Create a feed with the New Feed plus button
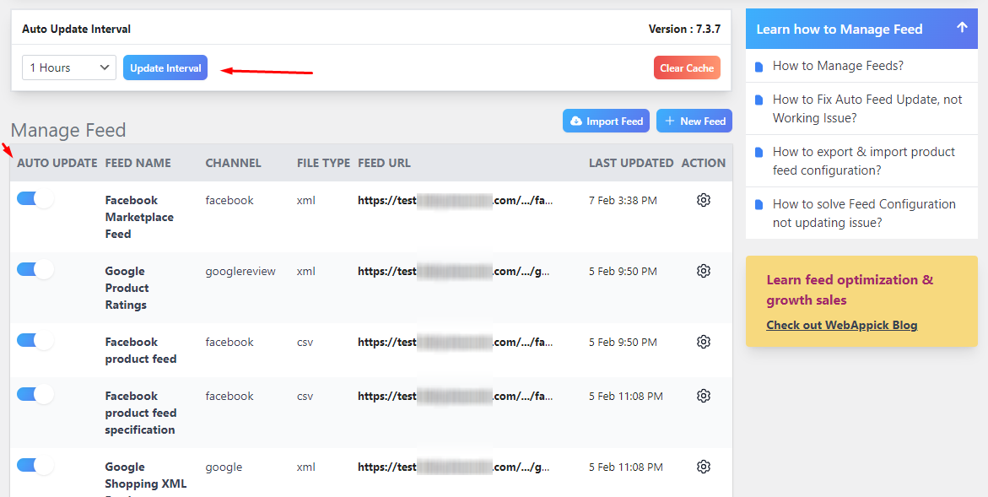Screen dimensions: 988x497 coord(694,121)
